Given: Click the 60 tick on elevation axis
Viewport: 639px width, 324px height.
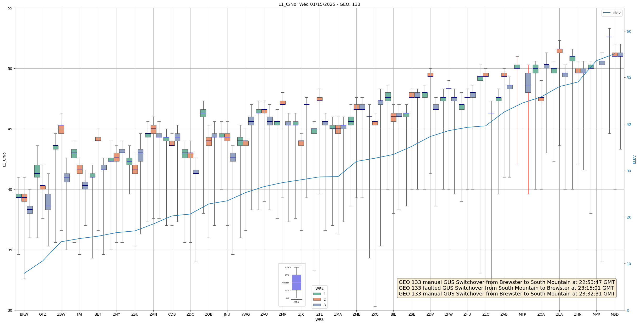Looking at the screenshot, I should [629, 31].
